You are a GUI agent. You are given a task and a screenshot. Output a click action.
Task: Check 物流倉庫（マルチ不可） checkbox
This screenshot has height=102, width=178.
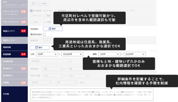[56, 11]
